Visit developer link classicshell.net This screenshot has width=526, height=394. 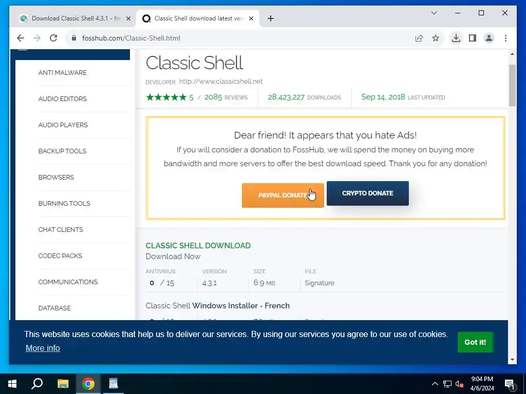click(221, 82)
